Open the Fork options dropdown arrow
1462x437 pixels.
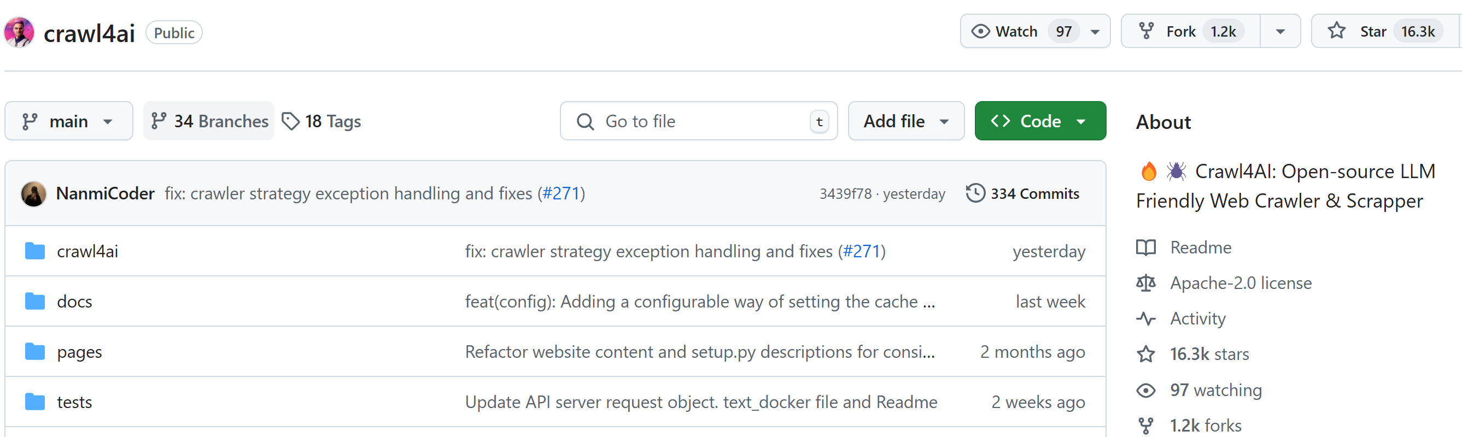[1280, 31]
